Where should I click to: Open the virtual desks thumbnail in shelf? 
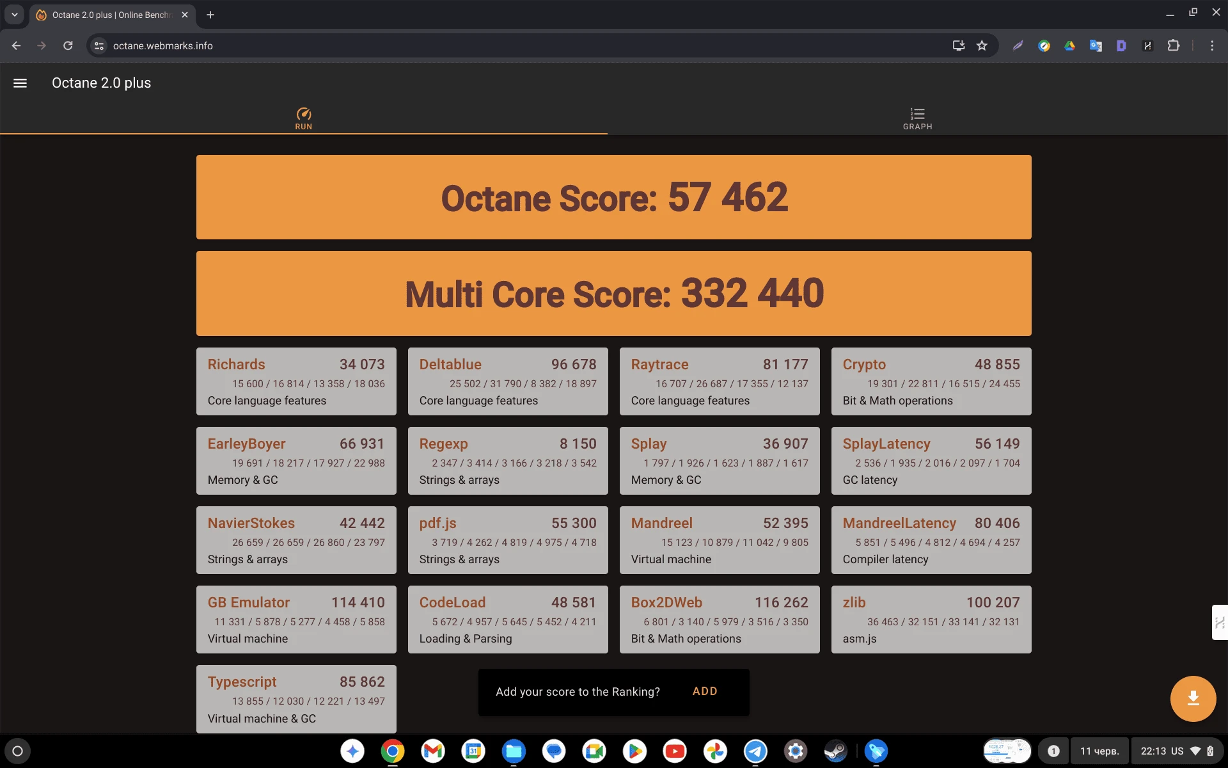click(x=1007, y=751)
